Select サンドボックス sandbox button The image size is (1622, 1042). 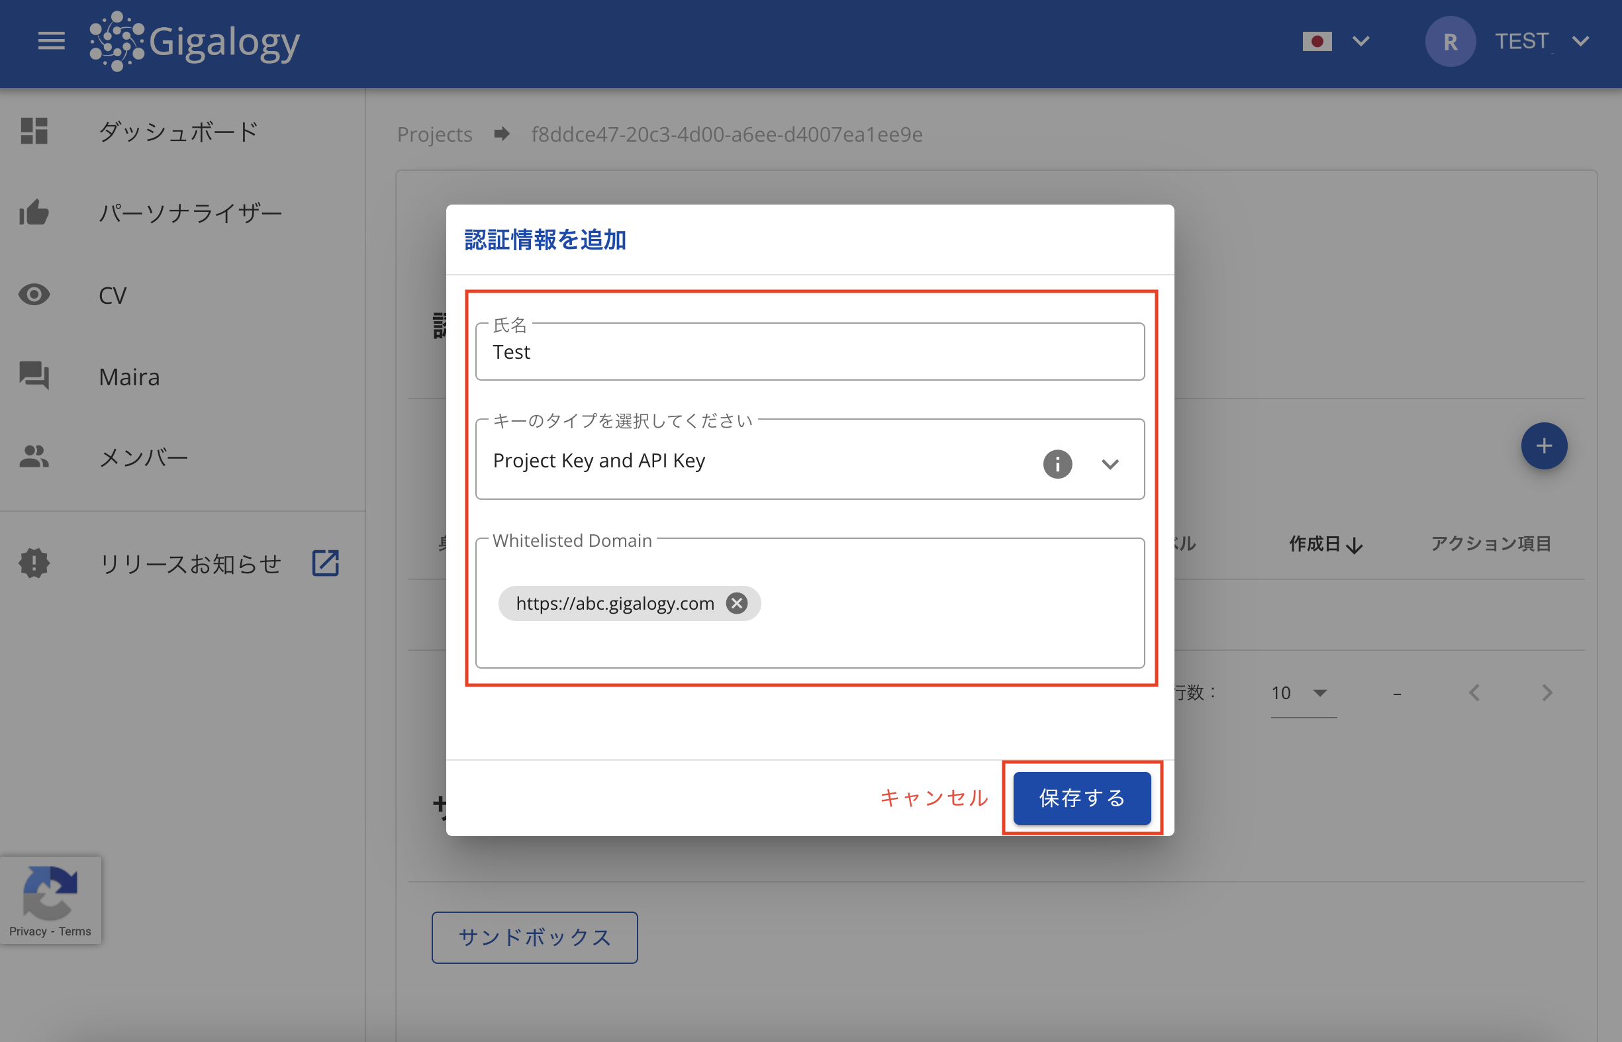click(533, 938)
